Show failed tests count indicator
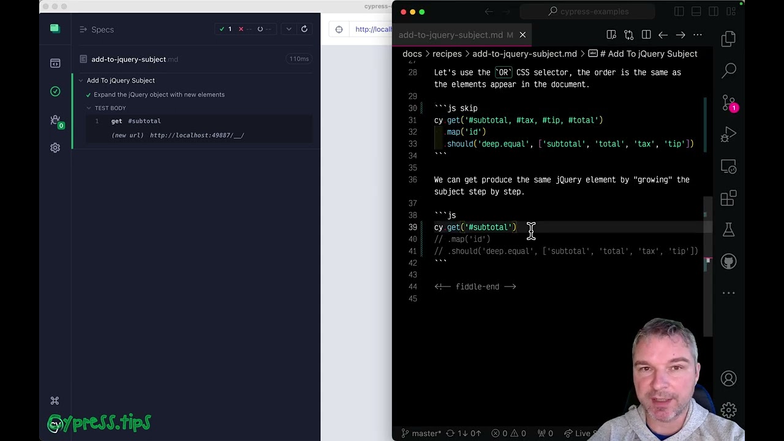Screen dimensions: 784x441 point(244,29)
